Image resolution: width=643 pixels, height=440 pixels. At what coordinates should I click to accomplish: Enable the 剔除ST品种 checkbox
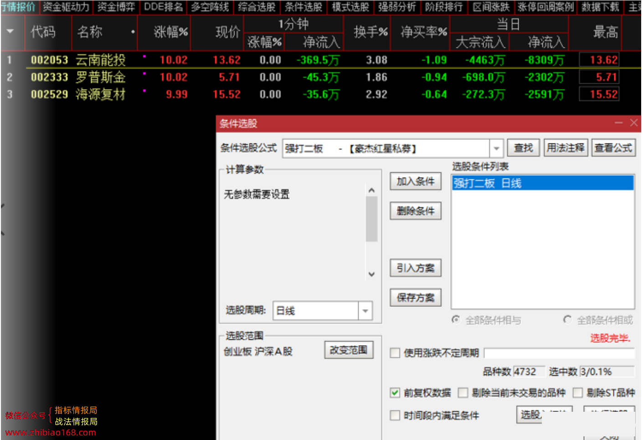click(578, 393)
